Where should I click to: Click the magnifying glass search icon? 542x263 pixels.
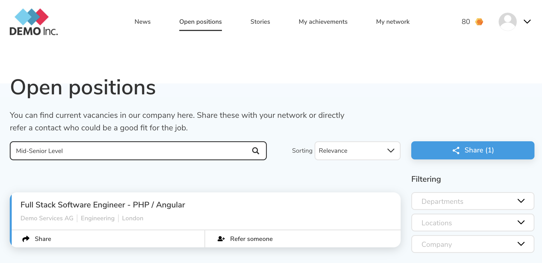pos(255,151)
